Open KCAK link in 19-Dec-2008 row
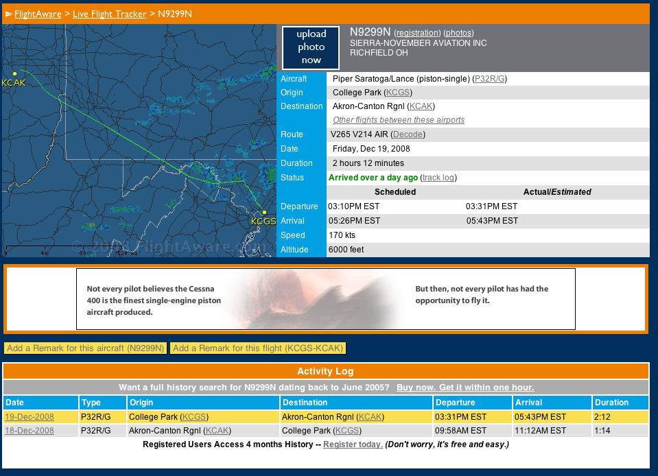658x476 pixels. click(x=371, y=417)
